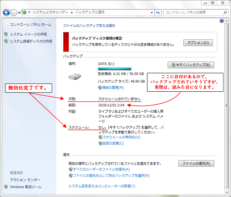Click バックアップと復元 breadcrumb
The width and height of the screenshot is (231, 197).
click(x=90, y=12)
